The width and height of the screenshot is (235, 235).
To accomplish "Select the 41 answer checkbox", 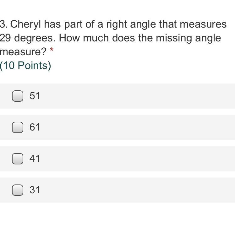I will click(18, 159).
